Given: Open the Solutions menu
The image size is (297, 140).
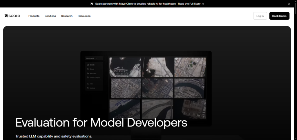Looking at the screenshot, I should point(50,16).
